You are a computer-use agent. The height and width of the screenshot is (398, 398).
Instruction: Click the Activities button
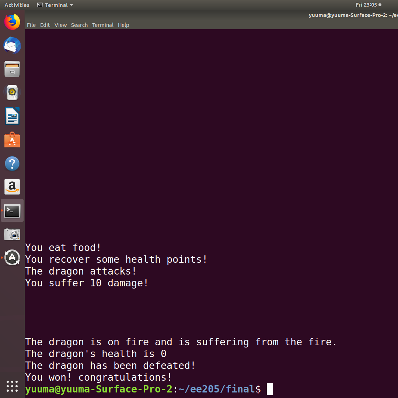pos(17,5)
